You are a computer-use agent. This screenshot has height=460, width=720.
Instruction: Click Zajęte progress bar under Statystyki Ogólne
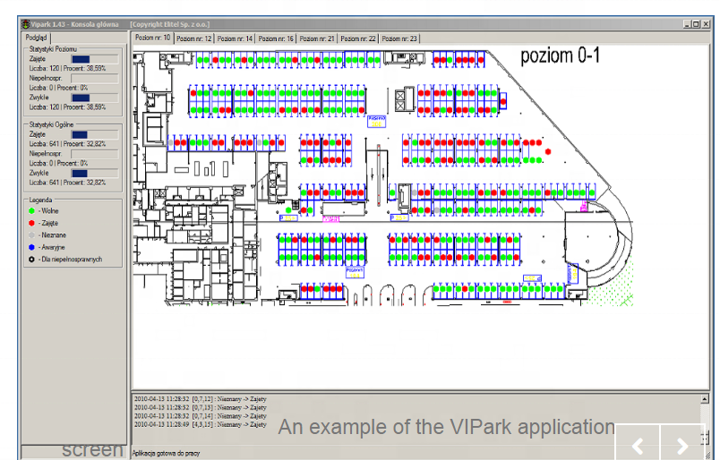coord(95,134)
